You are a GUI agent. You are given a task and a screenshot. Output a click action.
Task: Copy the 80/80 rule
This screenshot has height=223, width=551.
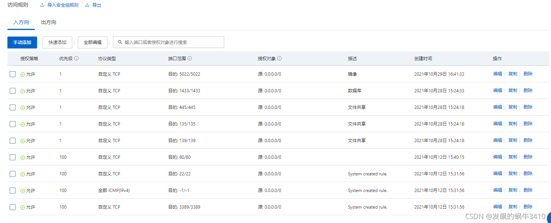pyautogui.click(x=513, y=157)
